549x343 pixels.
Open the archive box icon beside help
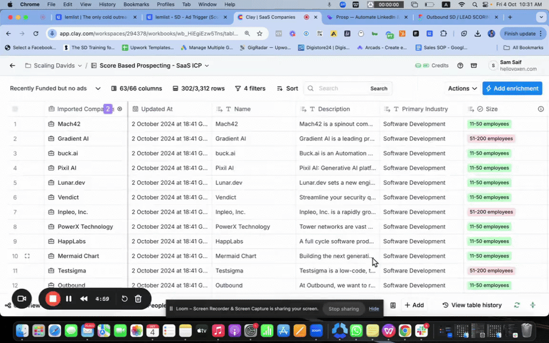pyautogui.click(x=473, y=66)
